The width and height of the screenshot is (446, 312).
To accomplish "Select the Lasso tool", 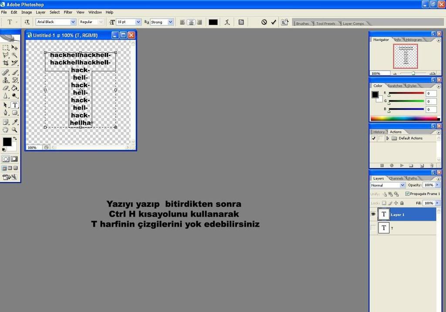I will 6,55.
